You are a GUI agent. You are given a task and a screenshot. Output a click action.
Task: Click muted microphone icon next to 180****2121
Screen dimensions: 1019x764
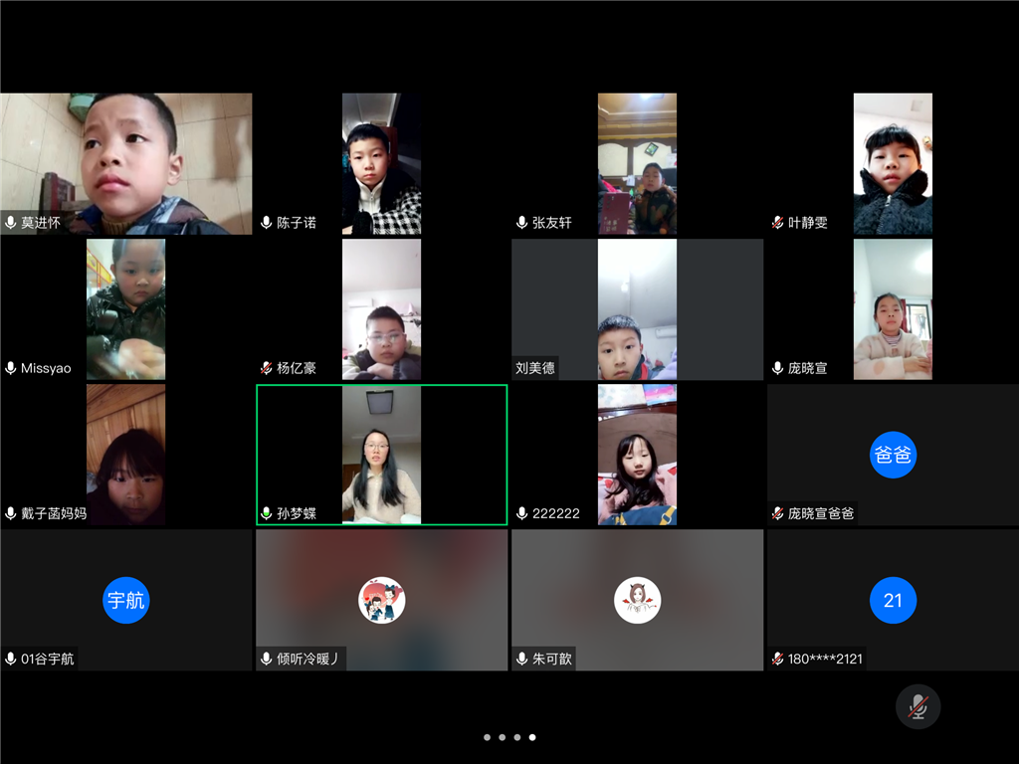click(x=777, y=659)
